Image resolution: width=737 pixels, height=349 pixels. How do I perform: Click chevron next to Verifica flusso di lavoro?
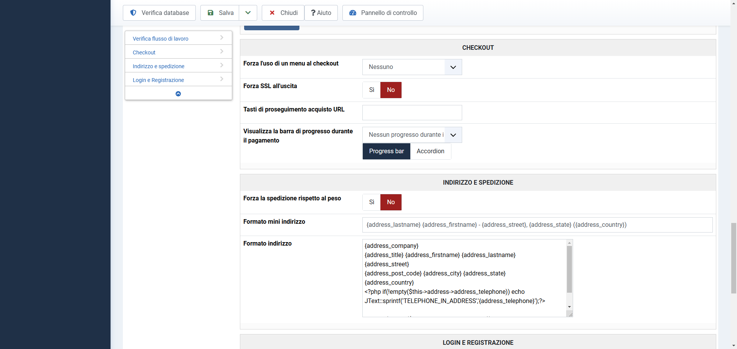pyautogui.click(x=222, y=38)
